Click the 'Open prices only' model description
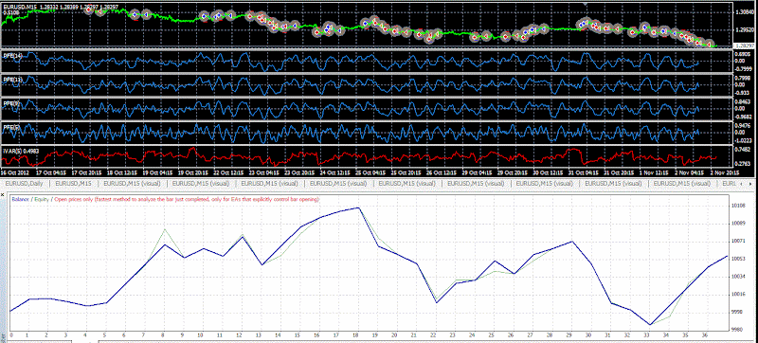Image resolution: width=758 pixels, height=343 pixels. [x=187, y=199]
